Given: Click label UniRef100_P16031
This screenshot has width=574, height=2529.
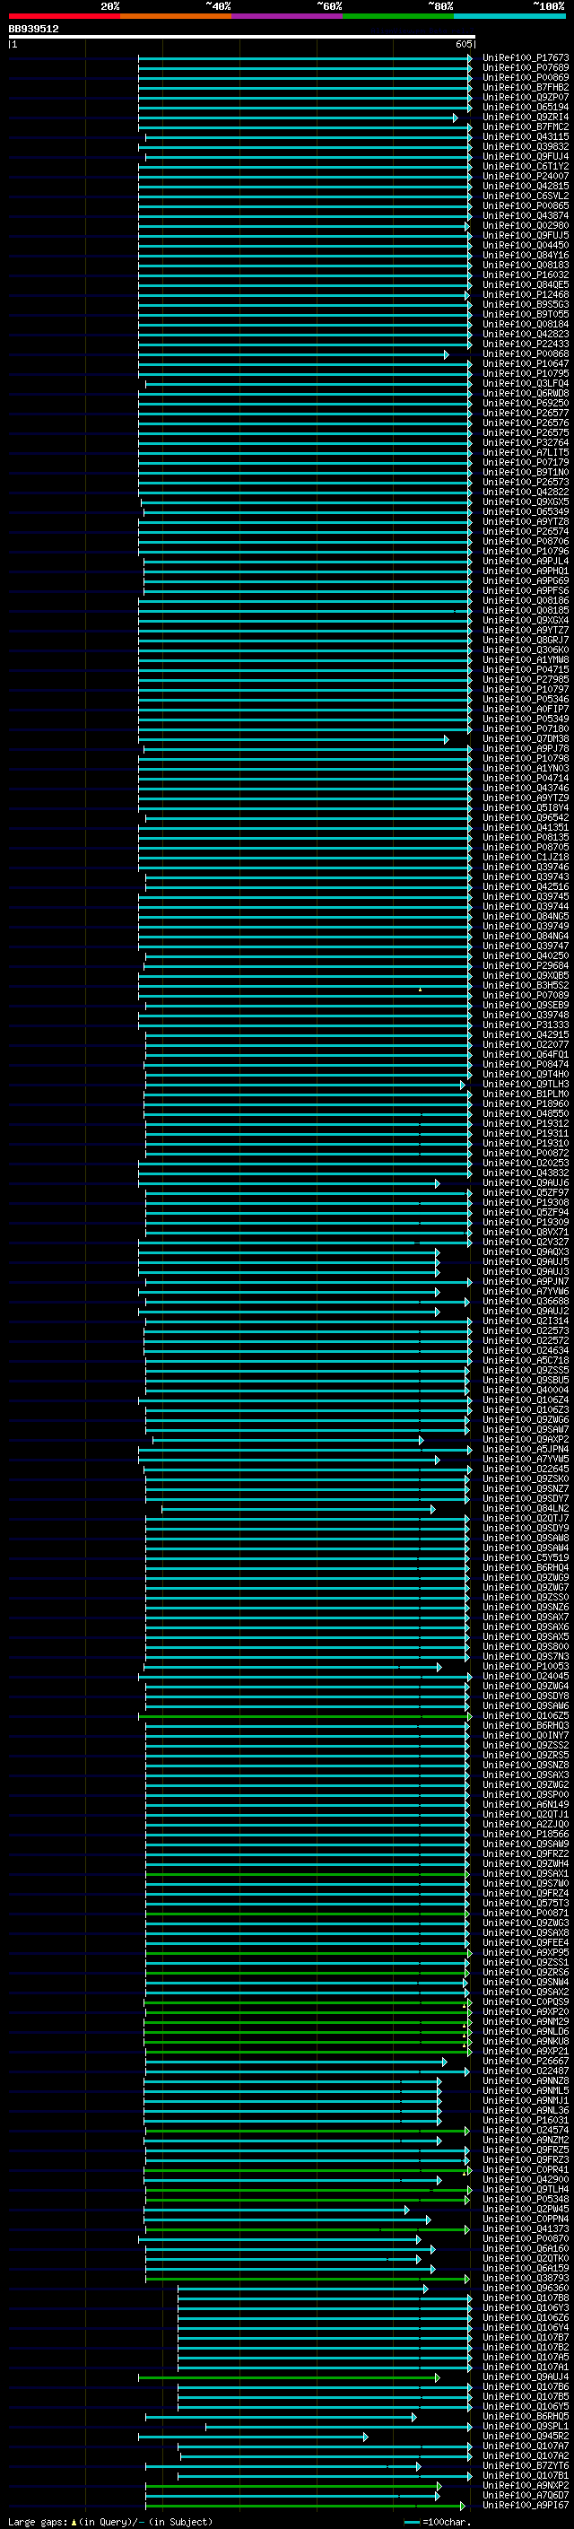Looking at the screenshot, I should 525,2120.
